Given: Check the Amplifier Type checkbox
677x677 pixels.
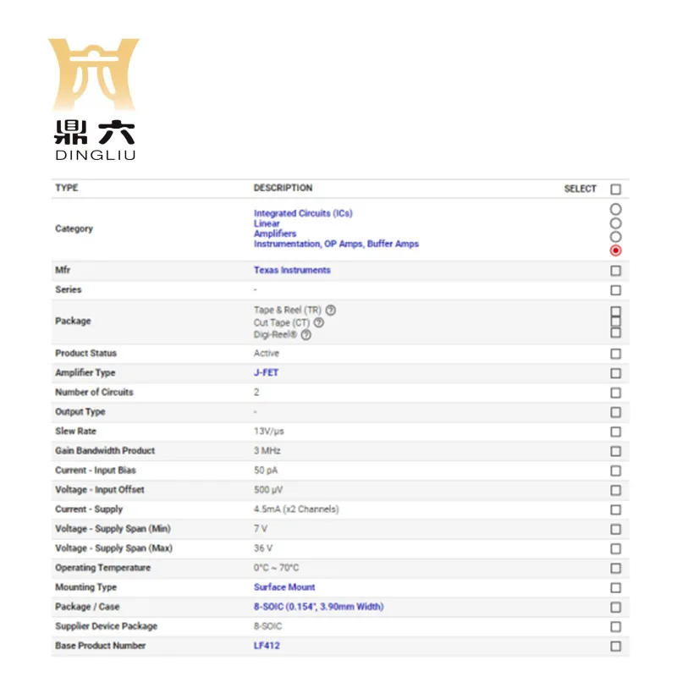Looking at the screenshot, I should (616, 373).
